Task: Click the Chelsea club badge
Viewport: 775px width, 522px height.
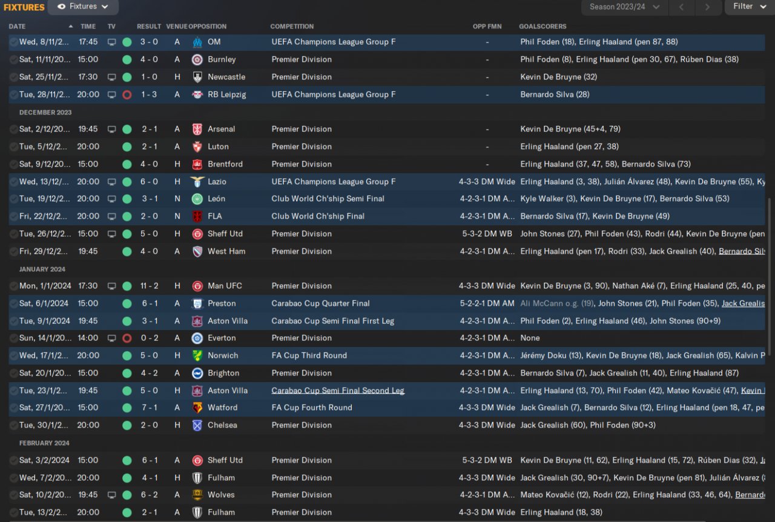Action: tap(197, 425)
